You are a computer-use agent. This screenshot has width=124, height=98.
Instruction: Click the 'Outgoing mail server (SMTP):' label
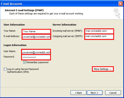coord(68,36)
